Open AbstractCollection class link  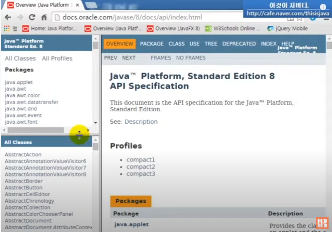coord(27,207)
